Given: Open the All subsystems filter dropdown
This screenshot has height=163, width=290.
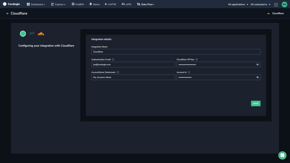Looking at the screenshot, I should [260, 4].
